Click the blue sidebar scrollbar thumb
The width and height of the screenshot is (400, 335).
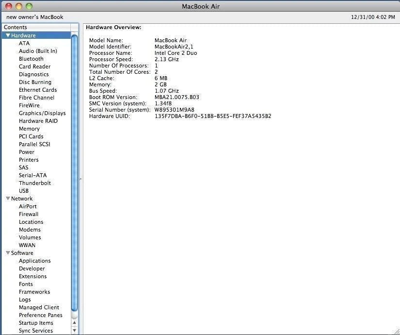75,170
